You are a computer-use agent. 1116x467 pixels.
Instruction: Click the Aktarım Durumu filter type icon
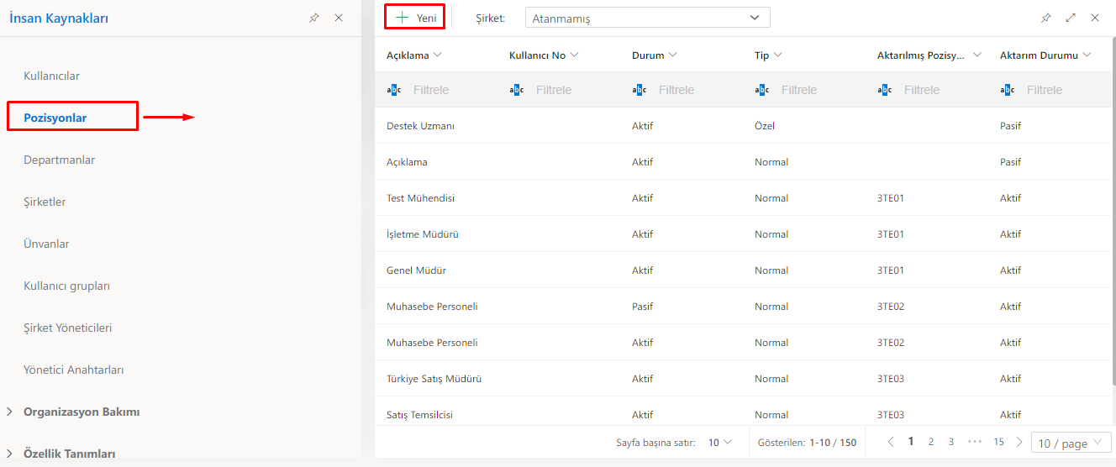pos(1008,90)
